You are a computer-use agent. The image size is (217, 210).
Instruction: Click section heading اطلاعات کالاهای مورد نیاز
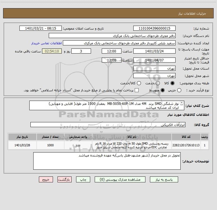coord(188,115)
